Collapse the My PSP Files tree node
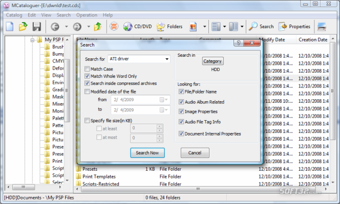This screenshot has height=204, width=340. (x=32, y=40)
